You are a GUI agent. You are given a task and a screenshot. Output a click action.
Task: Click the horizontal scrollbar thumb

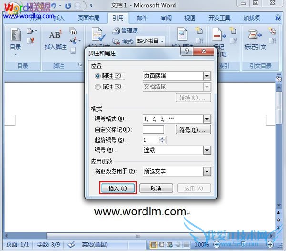coord(138,236)
